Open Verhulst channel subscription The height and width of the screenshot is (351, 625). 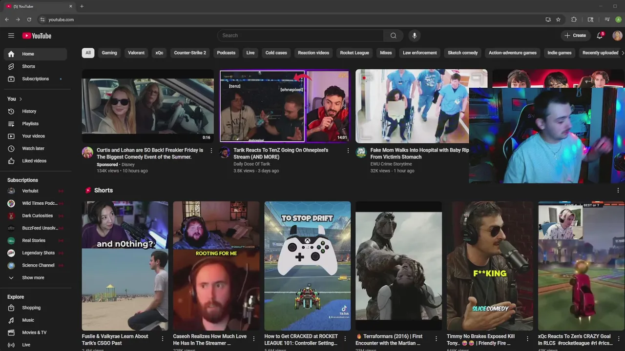[35, 191]
